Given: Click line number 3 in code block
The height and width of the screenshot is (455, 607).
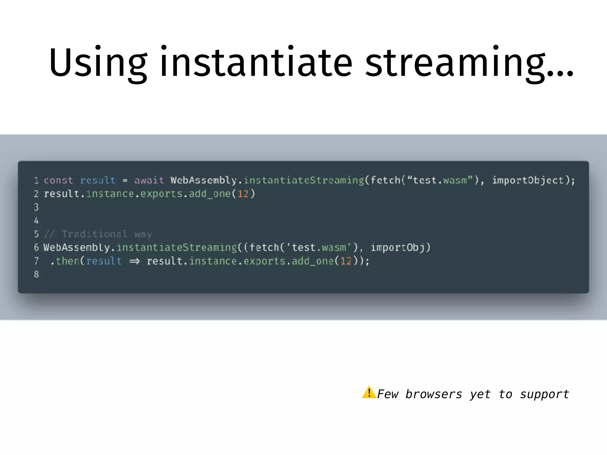Looking at the screenshot, I should (x=36, y=207).
